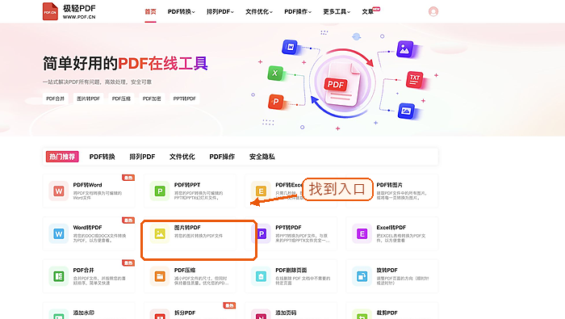
Task: Click the Word转PDF blue W icon
Action: pos(59,234)
